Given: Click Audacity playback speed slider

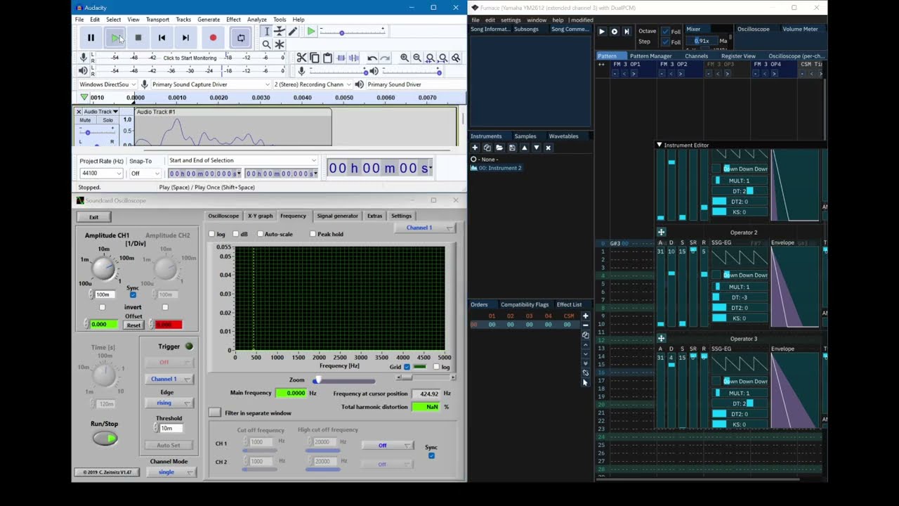Looking at the screenshot, I should 353,32.
